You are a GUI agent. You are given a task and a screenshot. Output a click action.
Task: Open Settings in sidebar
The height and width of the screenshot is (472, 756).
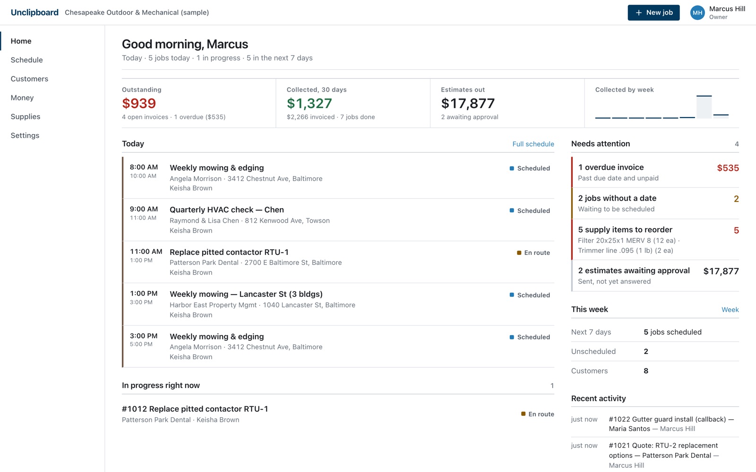pos(52,135)
